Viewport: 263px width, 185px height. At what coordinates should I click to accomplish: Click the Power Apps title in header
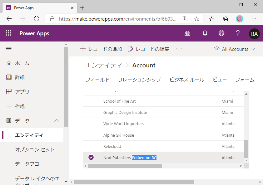pyautogui.click(x=34, y=33)
